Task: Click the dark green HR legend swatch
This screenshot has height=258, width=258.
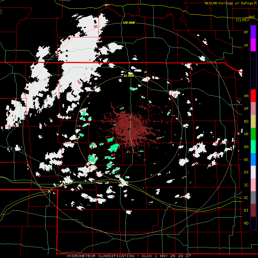Action: pyautogui.click(x=253, y=134)
